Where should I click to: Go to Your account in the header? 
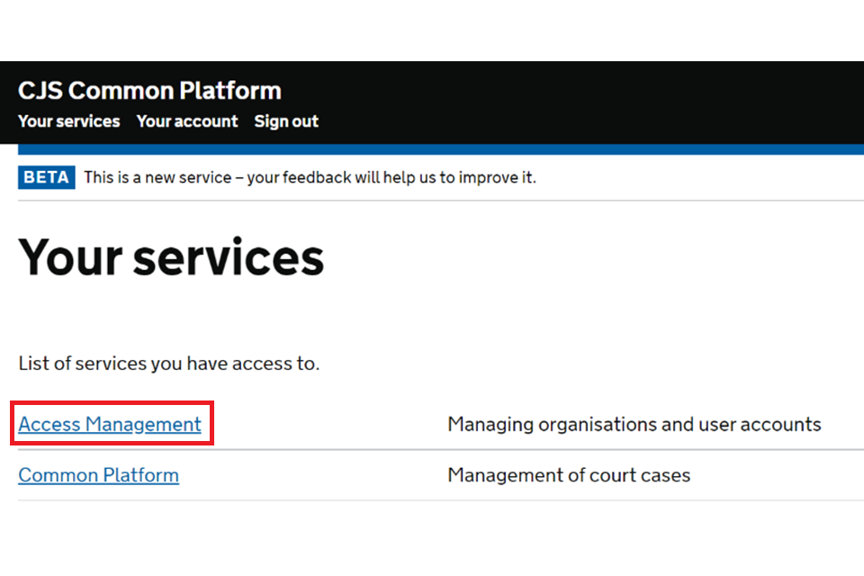point(187,121)
